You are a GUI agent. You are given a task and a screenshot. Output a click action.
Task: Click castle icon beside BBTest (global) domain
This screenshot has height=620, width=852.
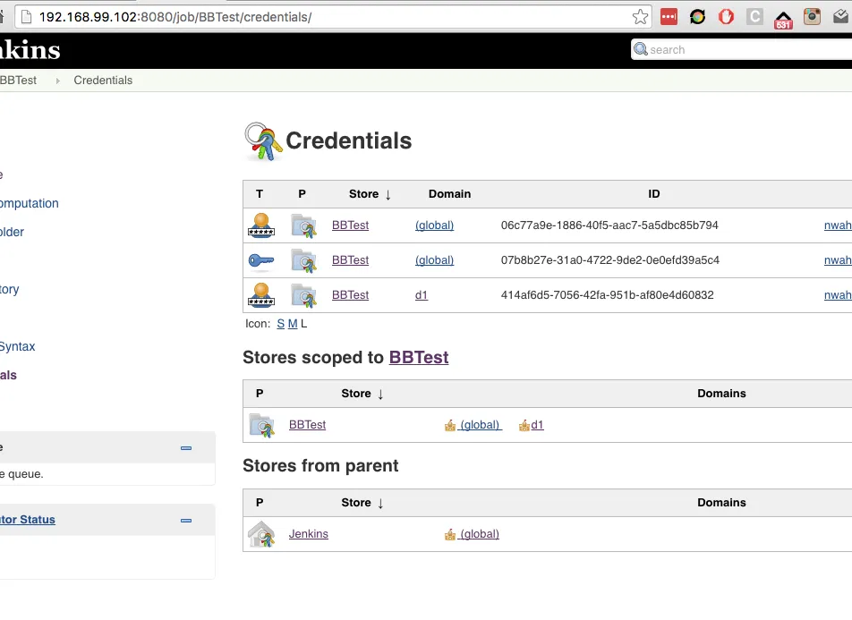coord(450,426)
